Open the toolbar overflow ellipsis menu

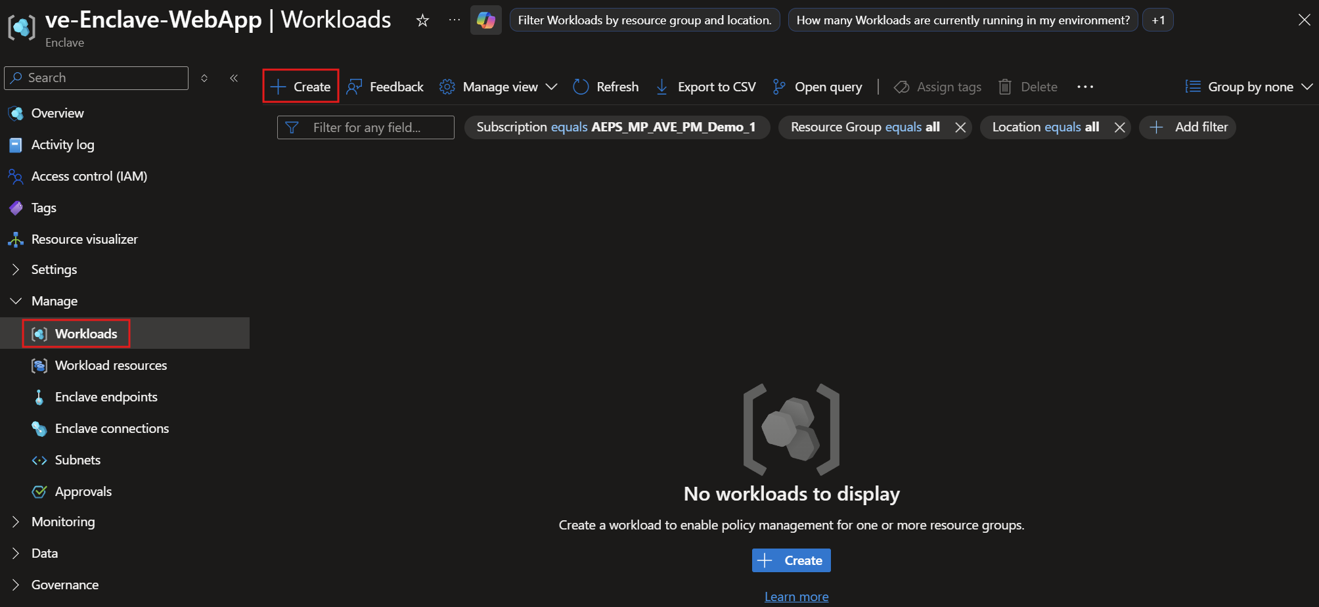tap(1085, 87)
